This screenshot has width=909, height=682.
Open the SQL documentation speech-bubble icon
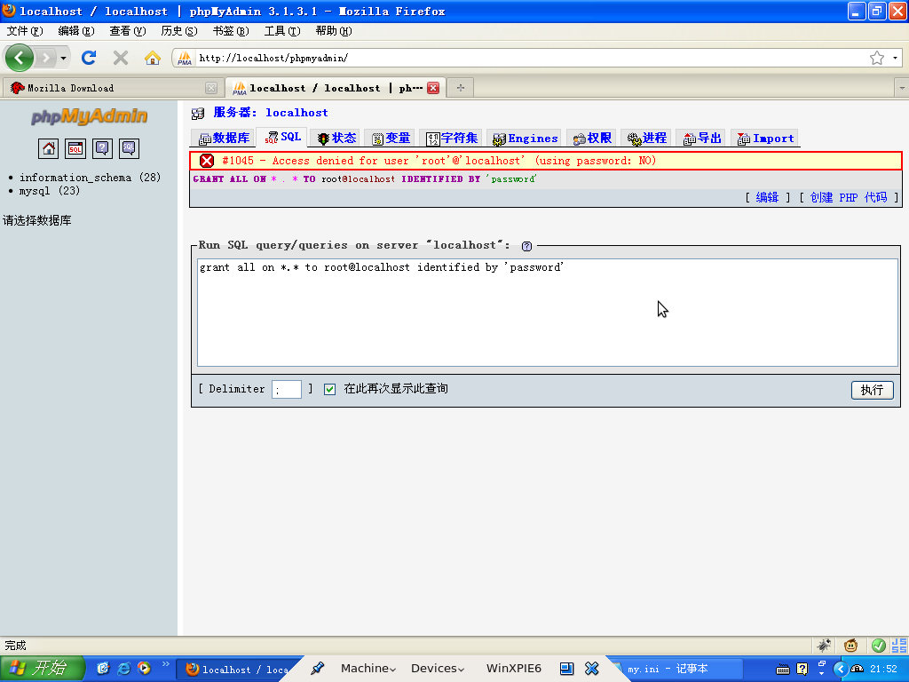click(x=129, y=148)
